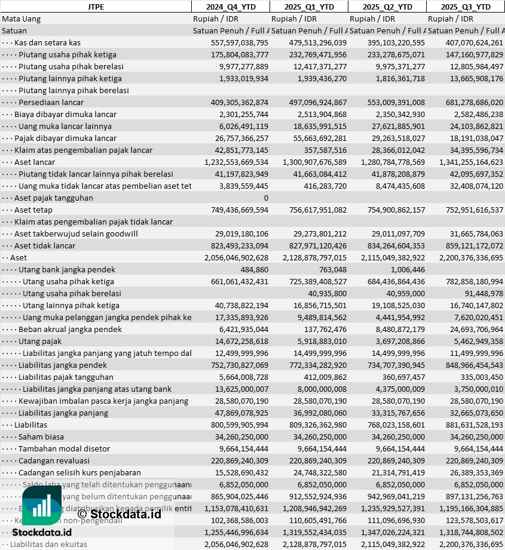Image resolution: width=505 pixels, height=550 pixels.
Task: Click value 912,552,924,936 for saldo laba
Action: [317, 496]
